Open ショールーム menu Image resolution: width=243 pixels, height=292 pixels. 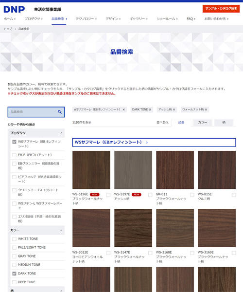[167, 18]
